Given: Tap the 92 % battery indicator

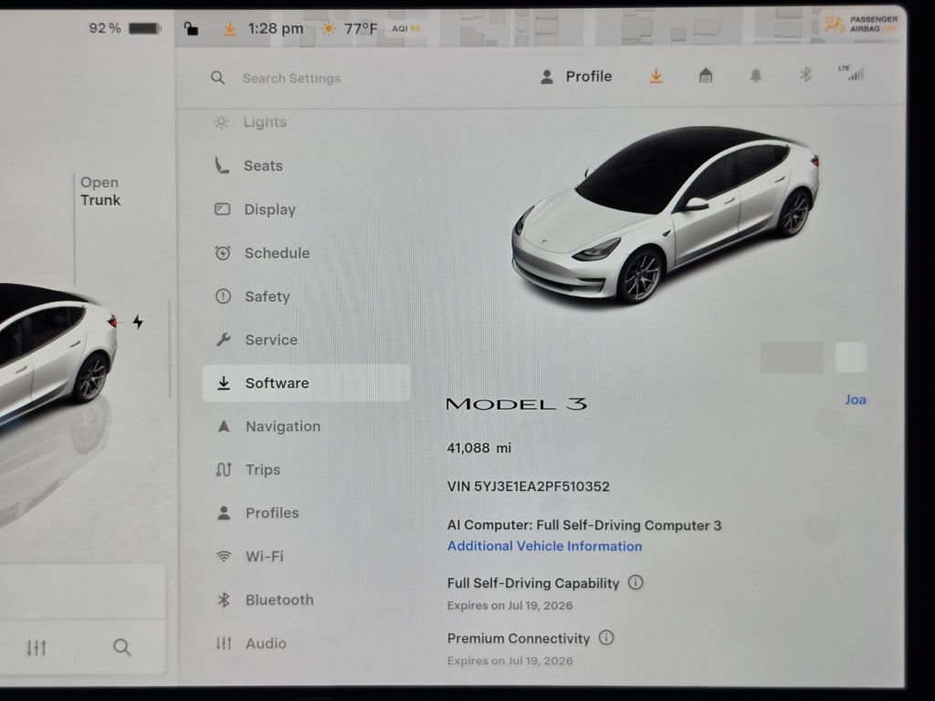Looking at the screenshot, I should 125,28.
